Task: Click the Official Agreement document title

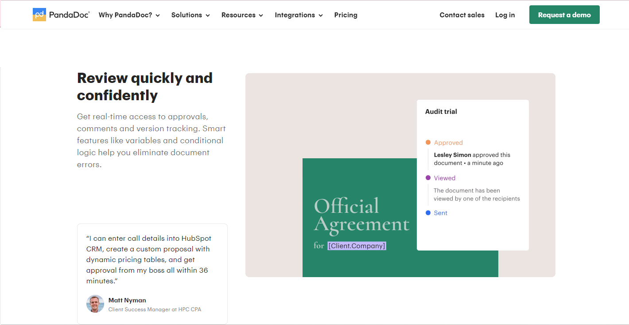Action: pyautogui.click(x=361, y=215)
